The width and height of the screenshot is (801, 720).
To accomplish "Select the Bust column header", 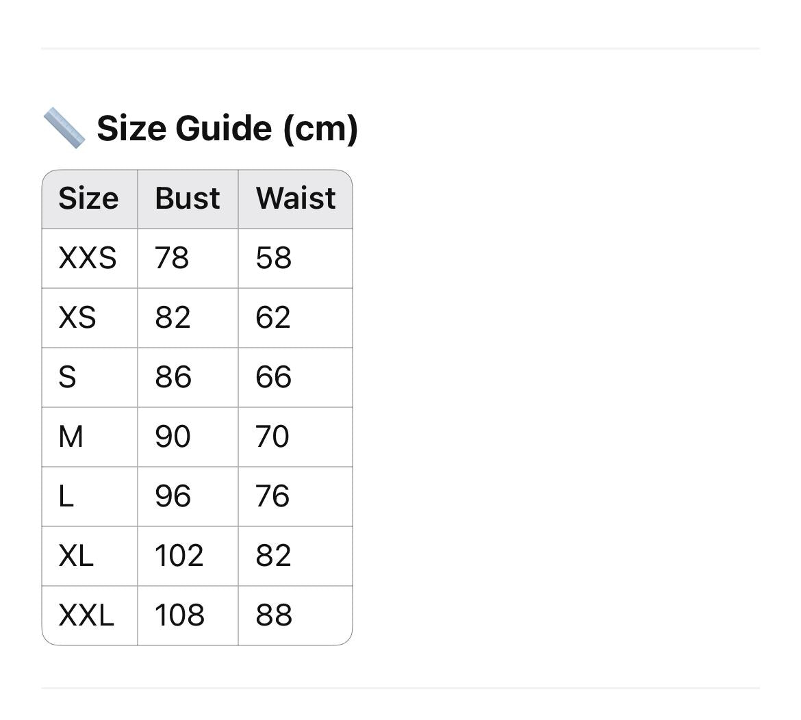I will (188, 199).
